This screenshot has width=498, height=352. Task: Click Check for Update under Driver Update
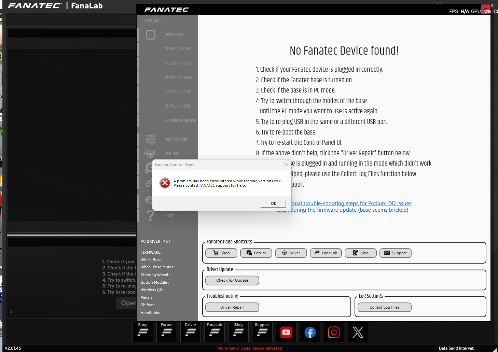[232, 280]
